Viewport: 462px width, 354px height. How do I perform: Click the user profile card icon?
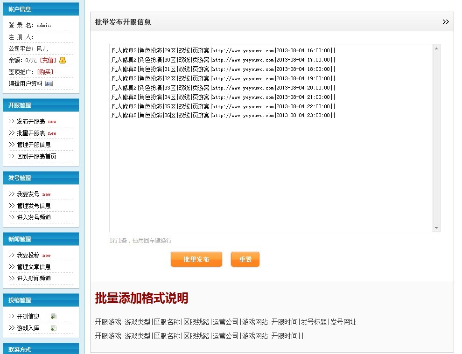pyautogui.click(x=49, y=83)
